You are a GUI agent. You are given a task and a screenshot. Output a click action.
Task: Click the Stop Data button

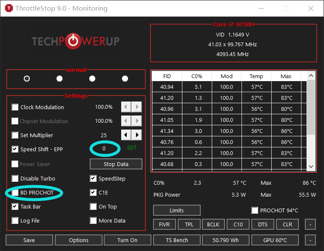click(x=116, y=164)
